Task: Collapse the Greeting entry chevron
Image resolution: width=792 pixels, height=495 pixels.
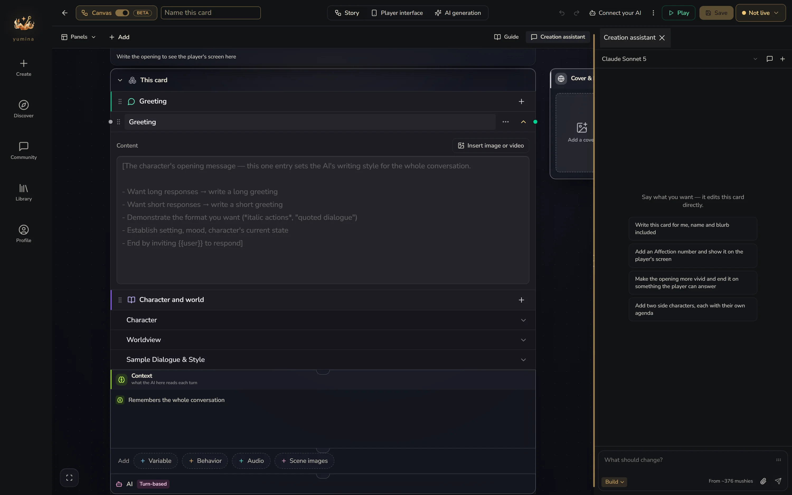Action: coord(523,122)
